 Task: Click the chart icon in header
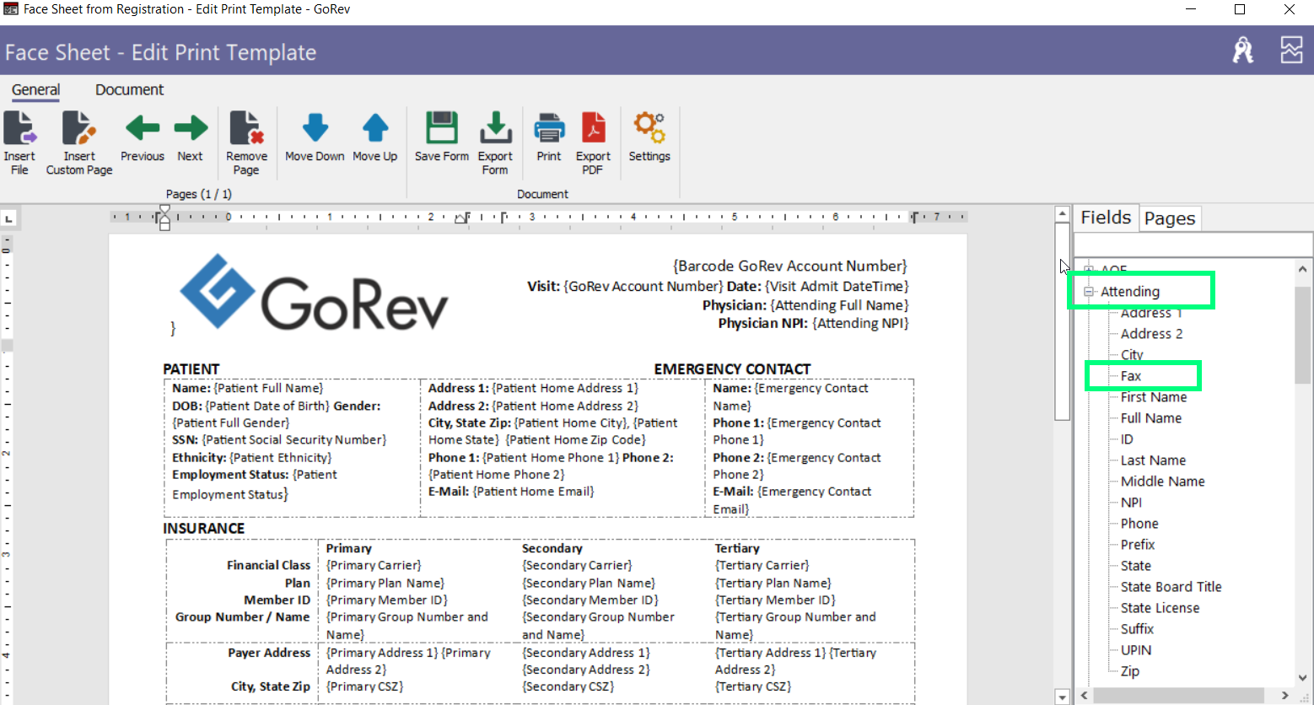point(1291,51)
